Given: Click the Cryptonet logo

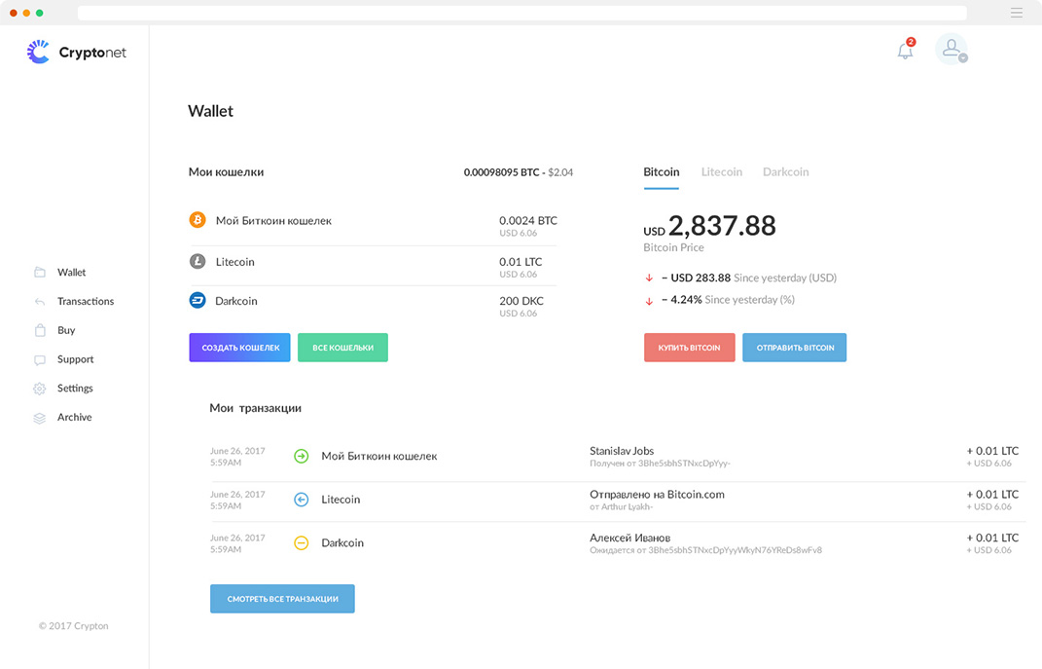Looking at the screenshot, I should click(x=76, y=52).
